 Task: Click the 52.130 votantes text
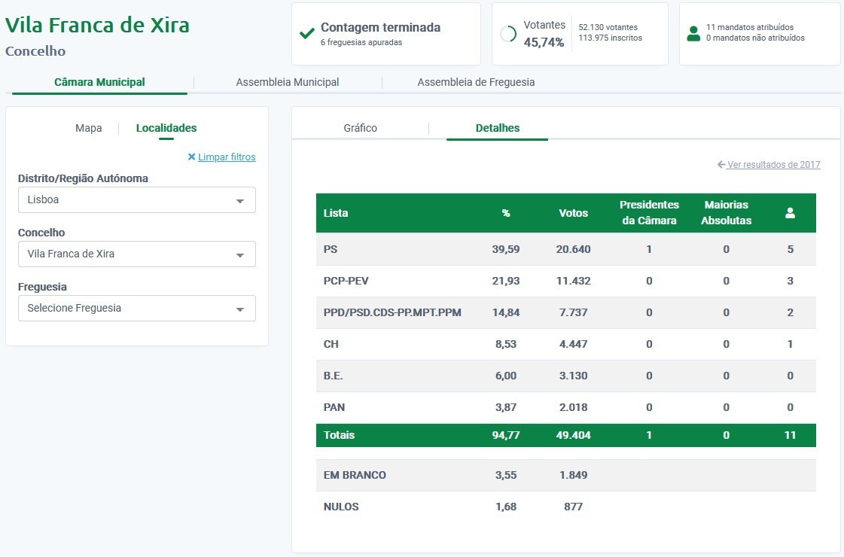(608, 27)
